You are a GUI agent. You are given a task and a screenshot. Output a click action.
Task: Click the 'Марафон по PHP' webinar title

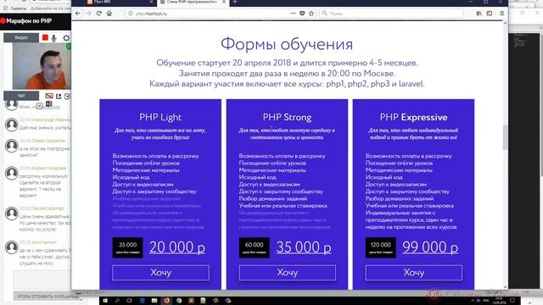tap(29, 20)
